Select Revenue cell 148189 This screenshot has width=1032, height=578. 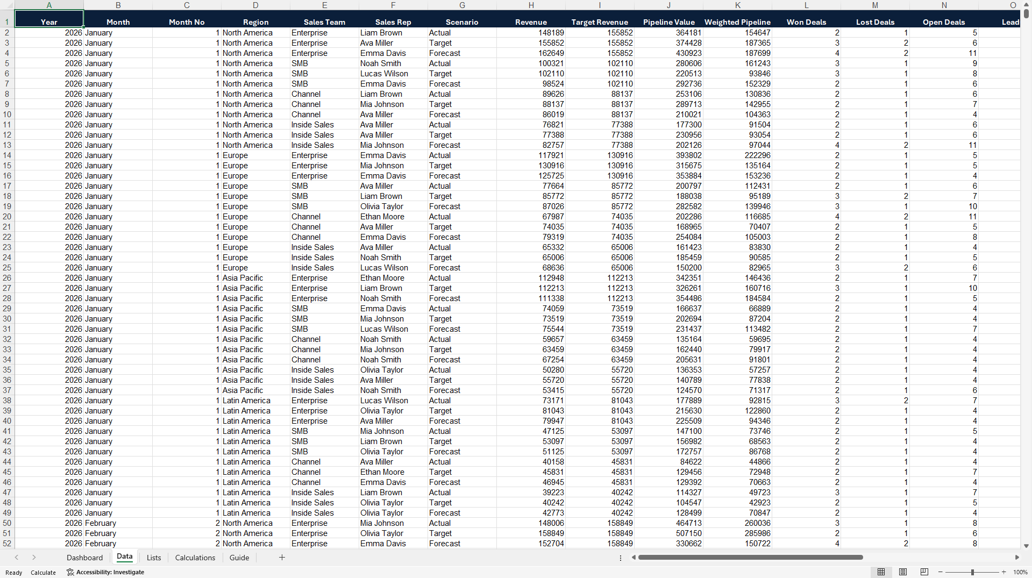(531, 33)
